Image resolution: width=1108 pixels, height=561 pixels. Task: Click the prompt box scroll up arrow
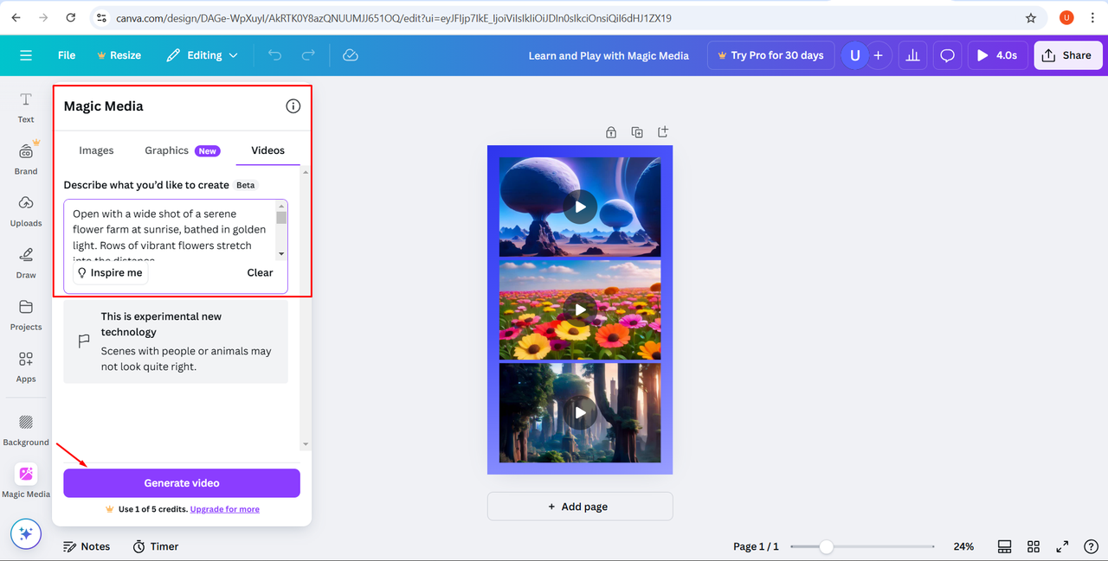(x=281, y=206)
